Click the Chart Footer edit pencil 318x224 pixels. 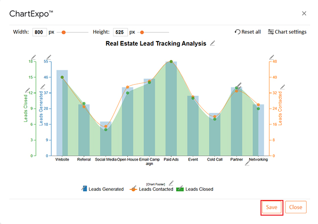tap(171, 183)
